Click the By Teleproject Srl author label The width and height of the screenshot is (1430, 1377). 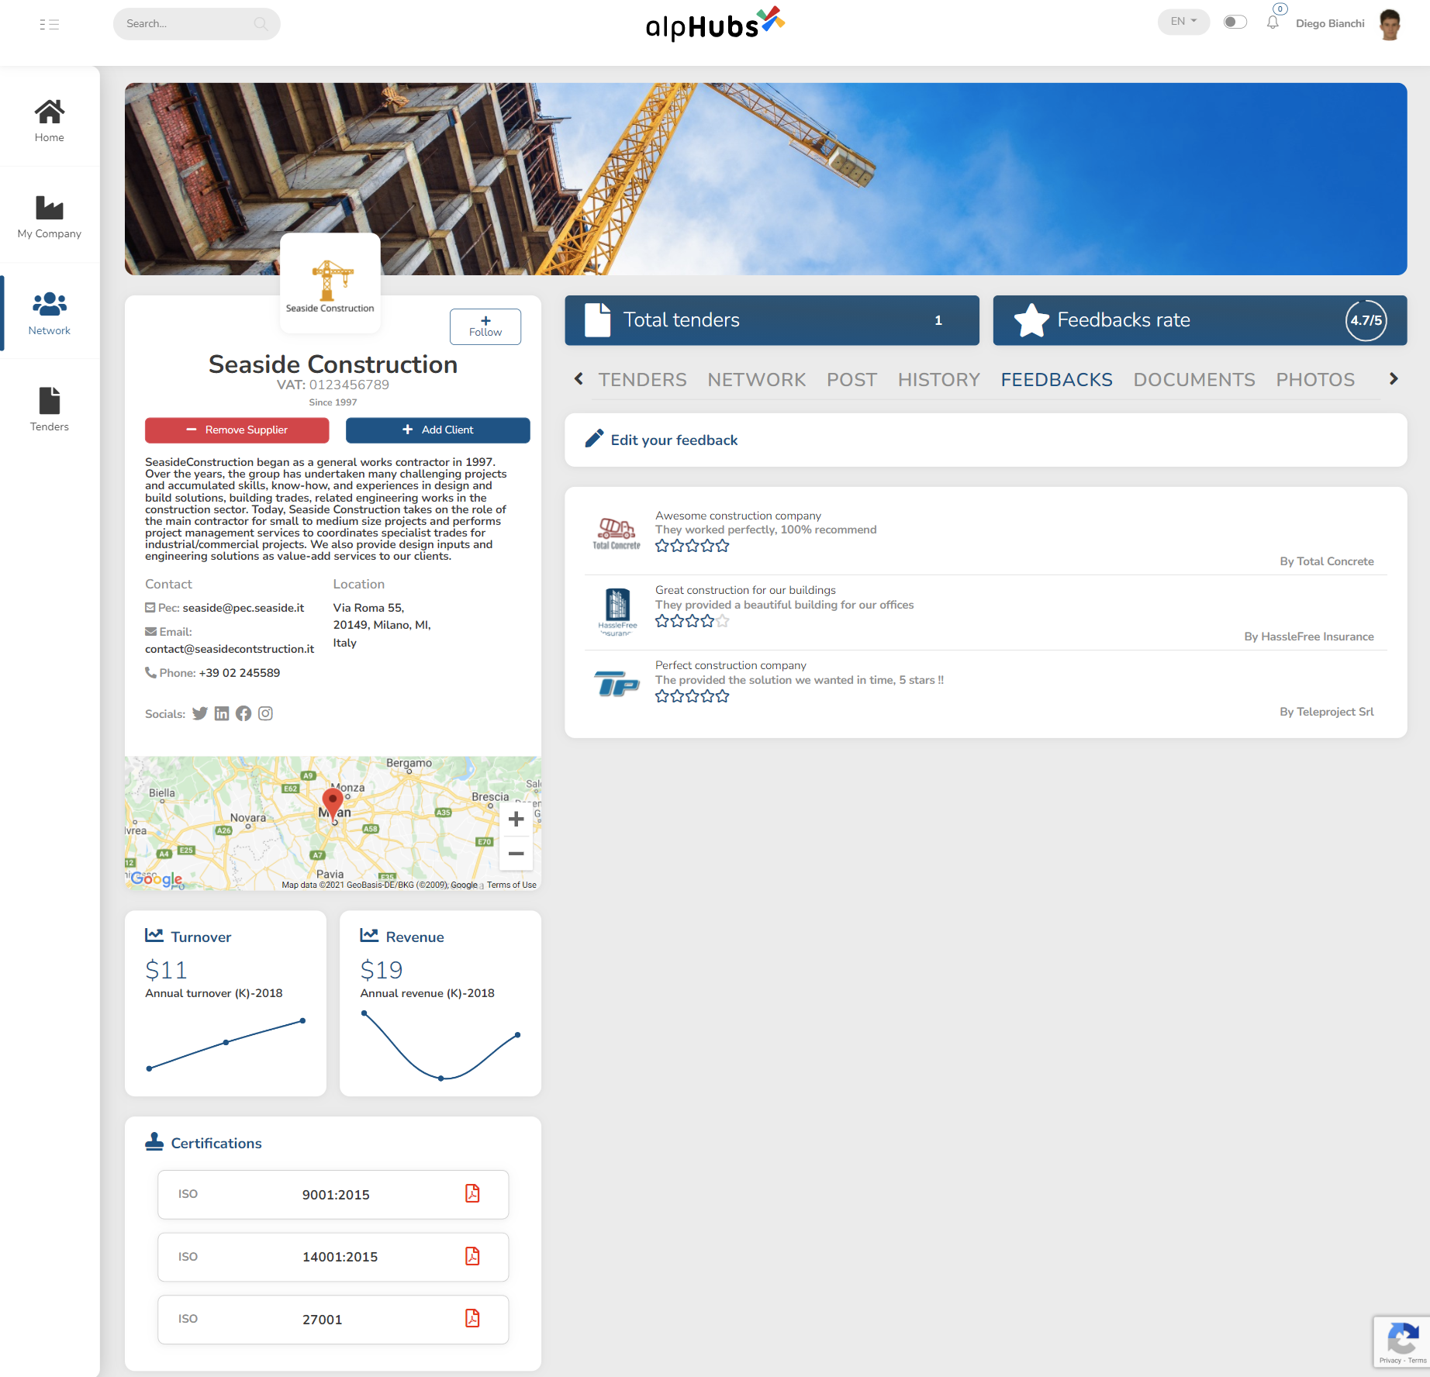pyautogui.click(x=1326, y=712)
